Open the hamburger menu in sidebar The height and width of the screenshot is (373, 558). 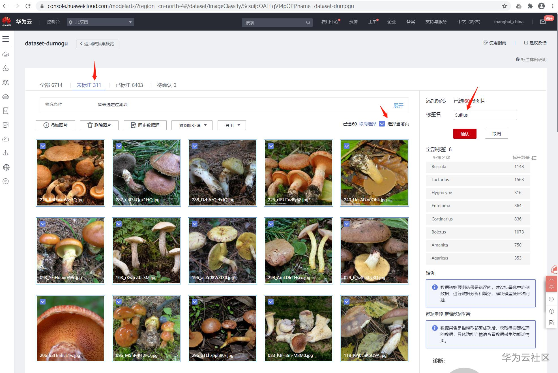click(6, 39)
